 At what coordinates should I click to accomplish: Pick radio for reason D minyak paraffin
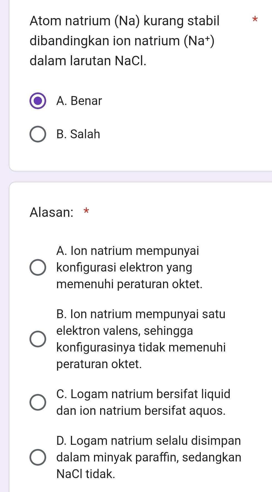click(x=38, y=457)
